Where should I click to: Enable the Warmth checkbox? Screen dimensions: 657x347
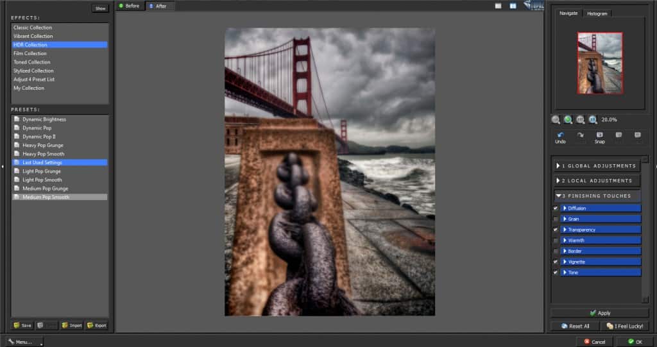556,241
